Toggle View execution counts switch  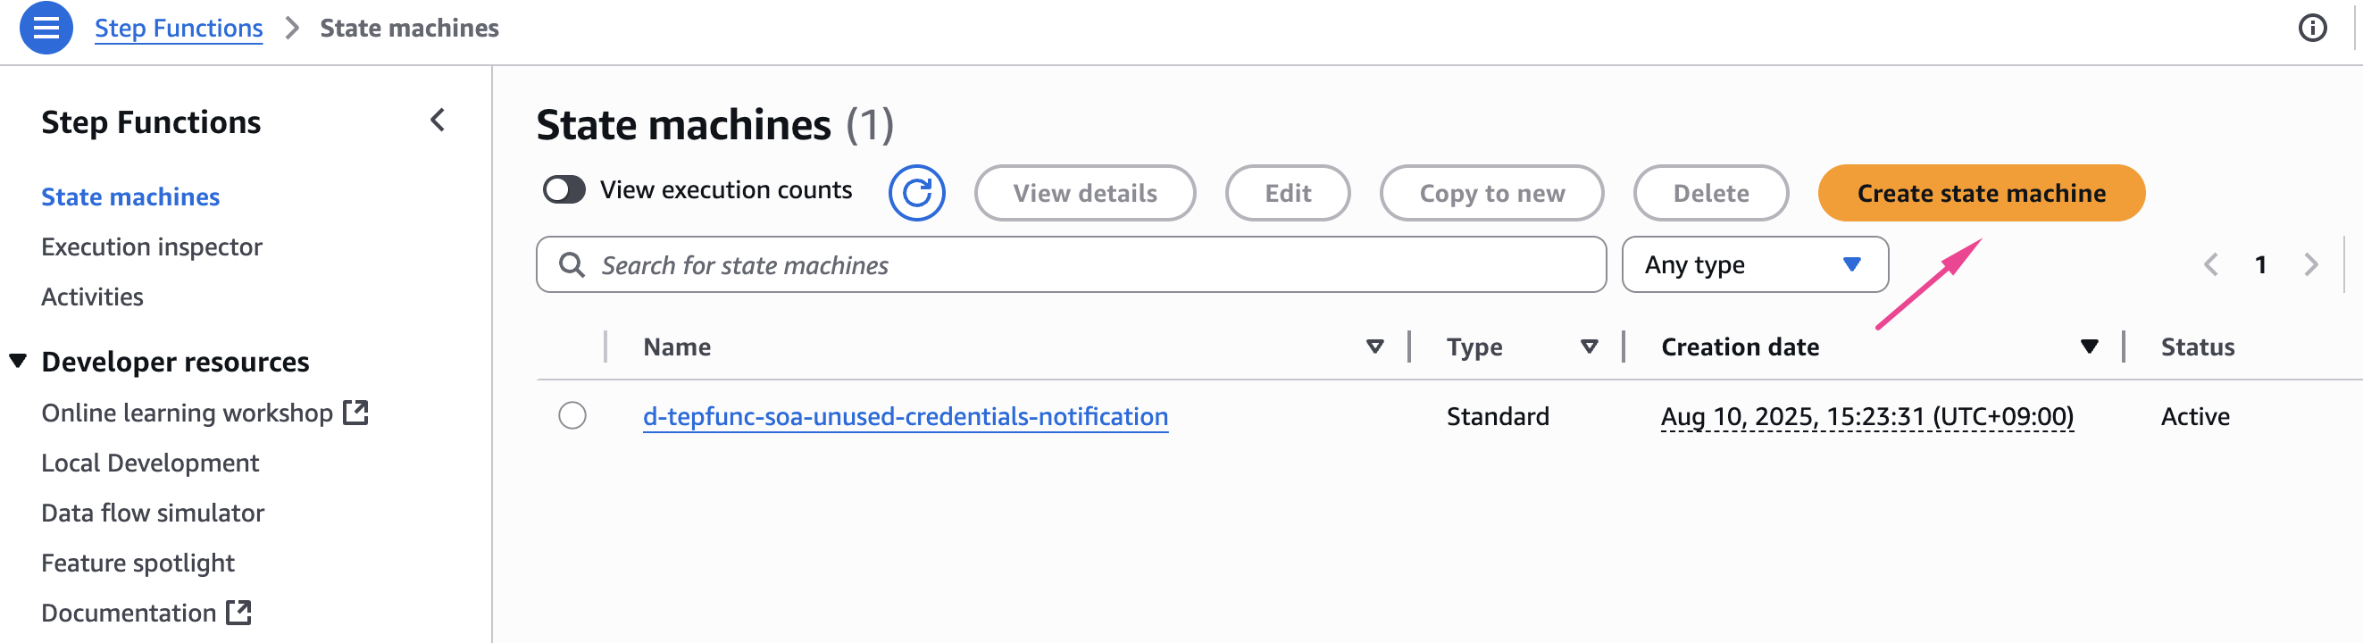(x=564, y=190)
